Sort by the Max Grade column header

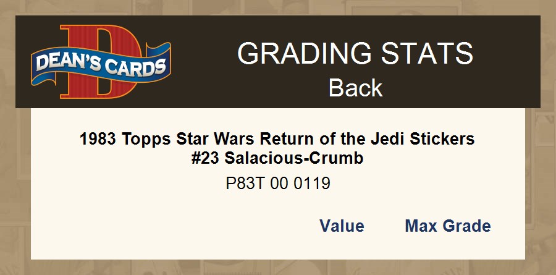pyautogui.click(x=448, y=226)
